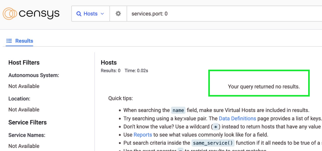Select the Service Names filter label
322x151 pixels.
(x=27, y=135)
